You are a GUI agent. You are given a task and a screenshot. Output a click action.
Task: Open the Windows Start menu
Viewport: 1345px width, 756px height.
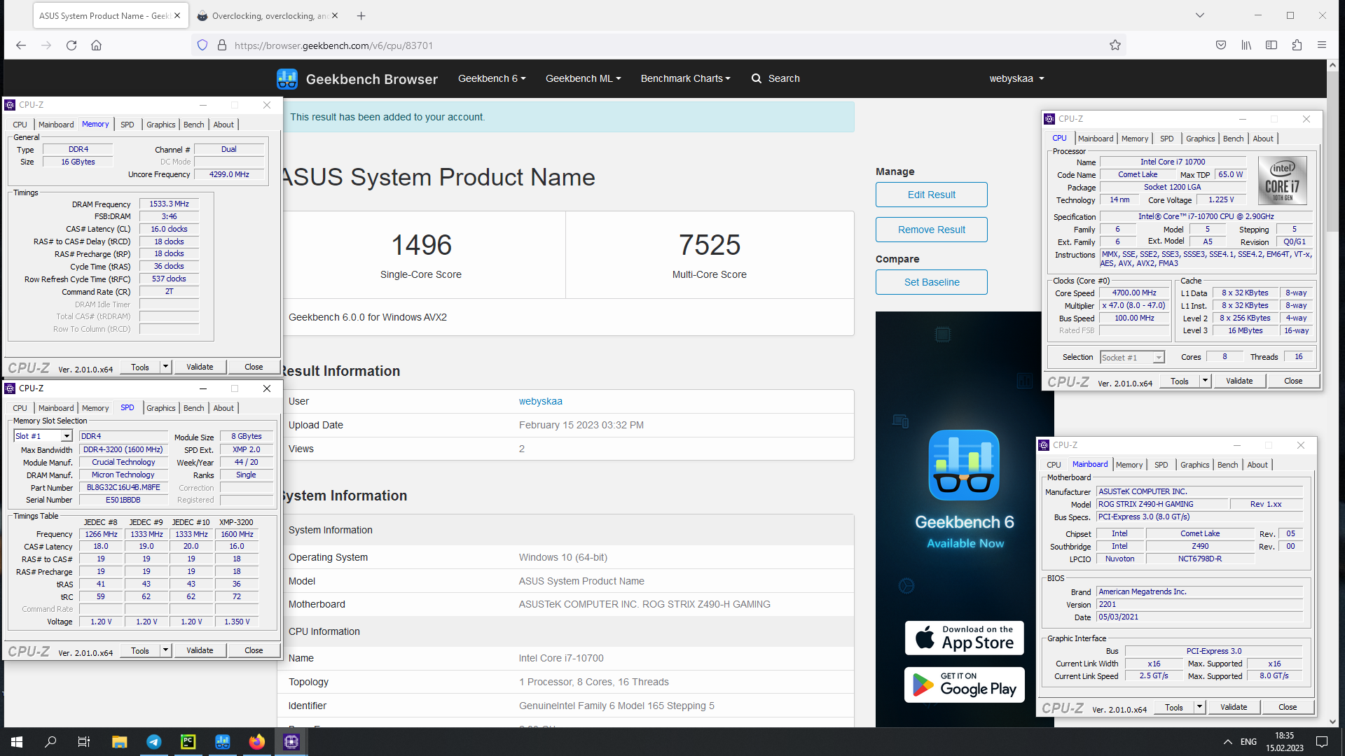click(17, 742)
